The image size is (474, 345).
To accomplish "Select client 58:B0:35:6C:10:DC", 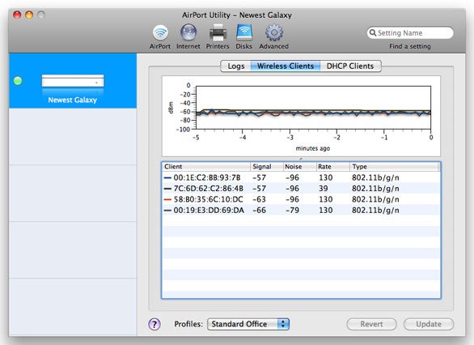I will [x=301, y=199].
